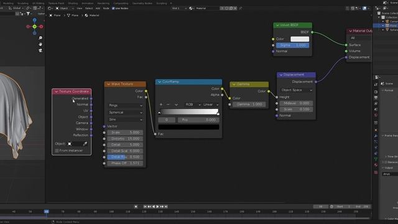This screenshot has height=224, width=398.
Task: Switch to the Geometry Nodes workspace tab
Action: click(142, 3)
